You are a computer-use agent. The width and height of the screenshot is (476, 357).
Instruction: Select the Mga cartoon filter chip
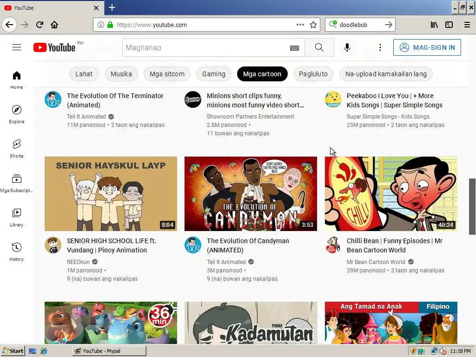pos(262,74)
